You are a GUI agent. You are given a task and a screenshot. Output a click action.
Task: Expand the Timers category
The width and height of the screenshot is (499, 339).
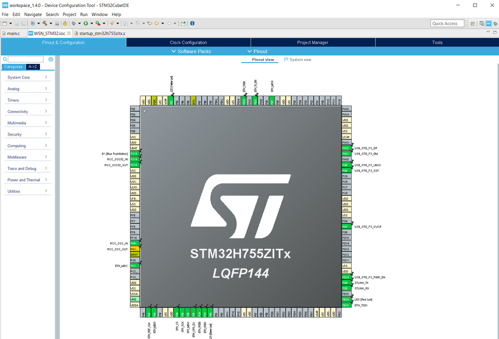(x=27, y=100)
